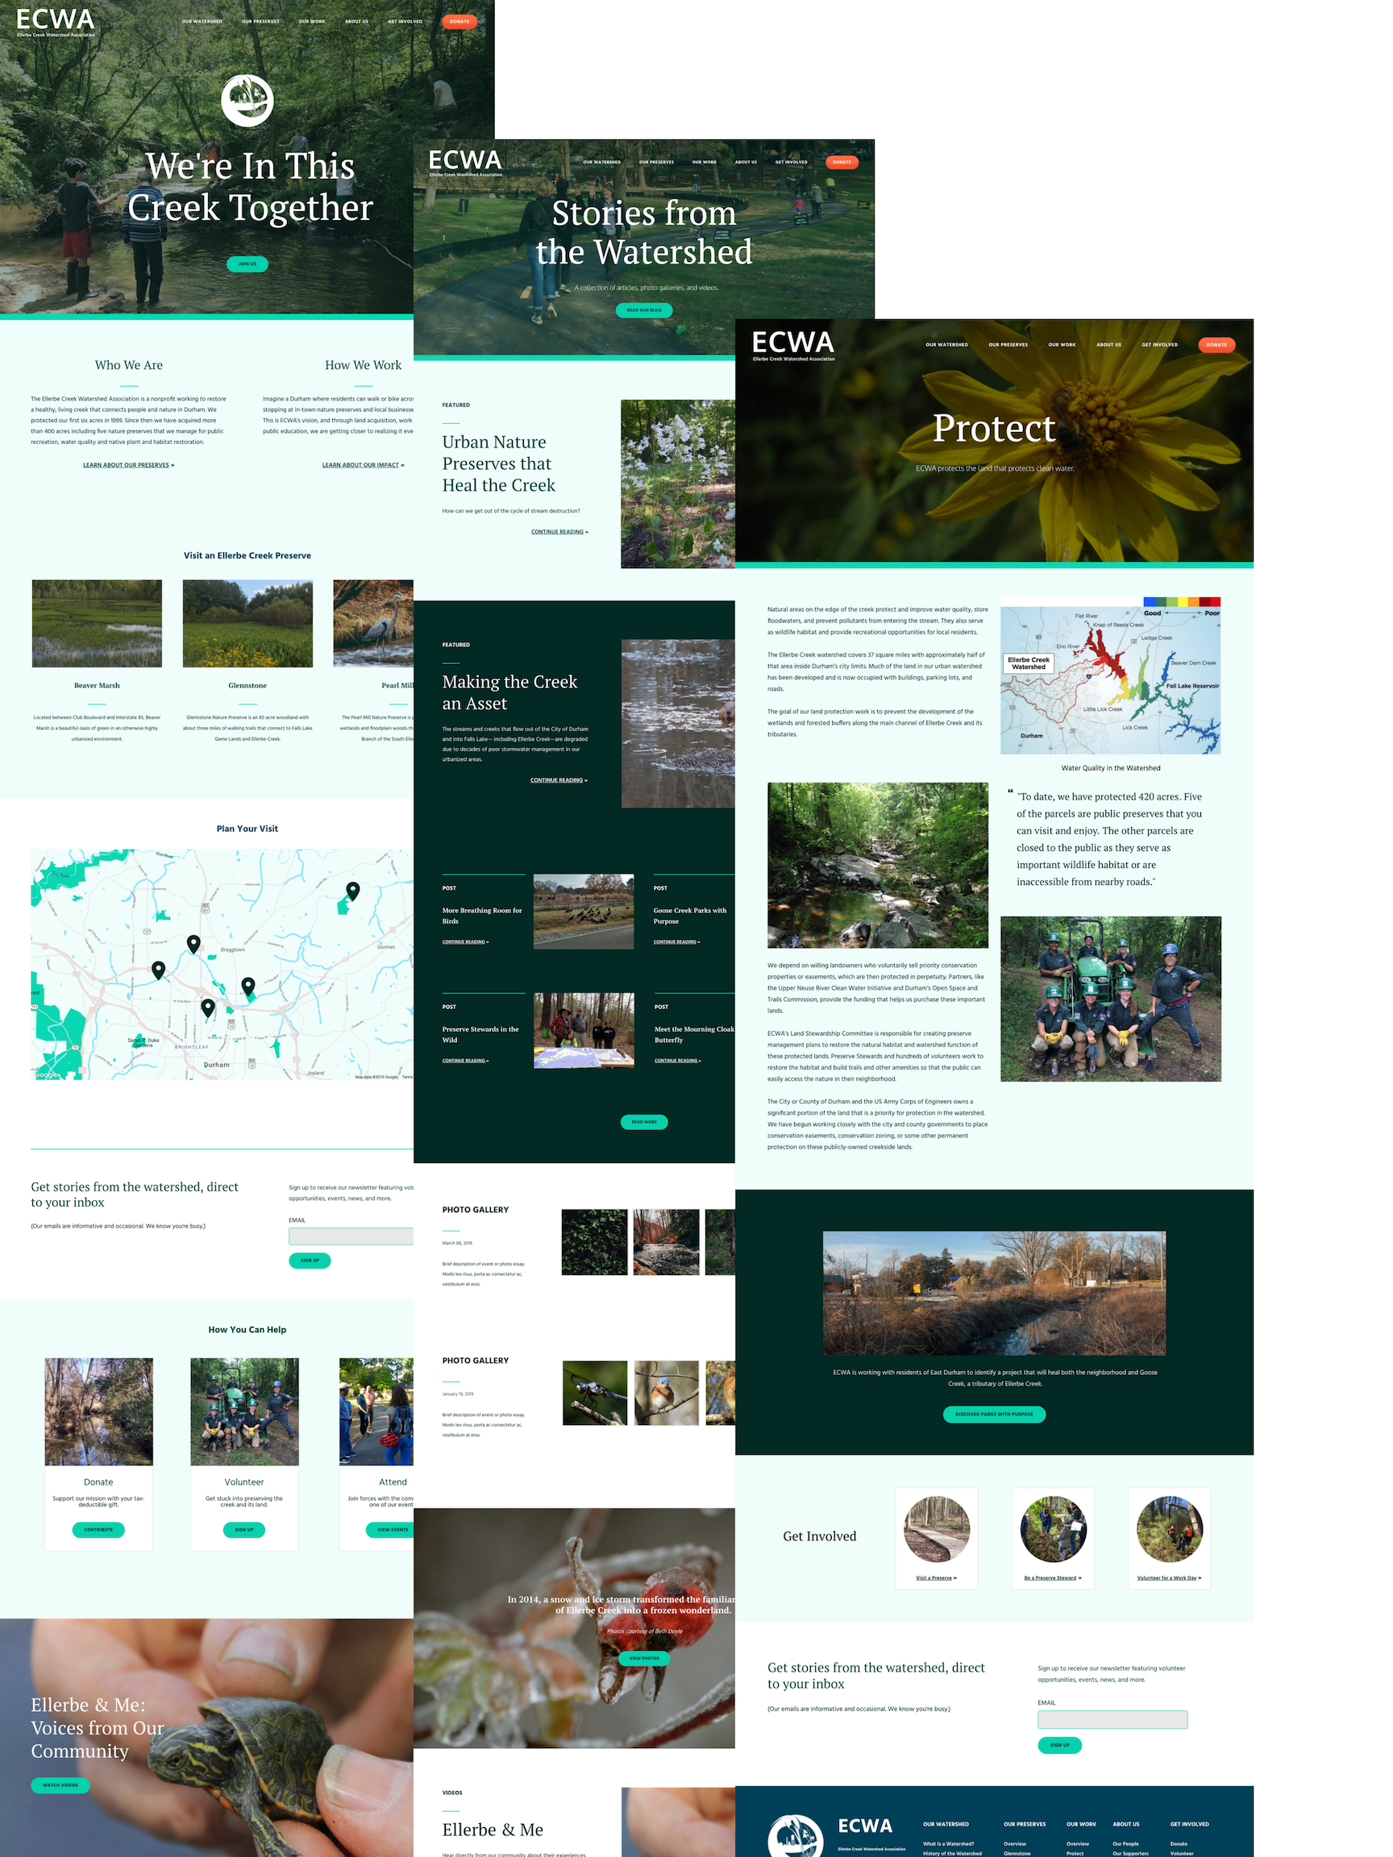Open the bluebird photo in January gallery

click(666, 1393)
